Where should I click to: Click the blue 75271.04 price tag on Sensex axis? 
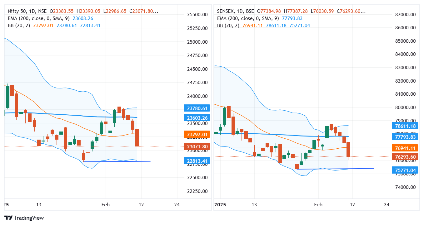click(x=405, y=170)
